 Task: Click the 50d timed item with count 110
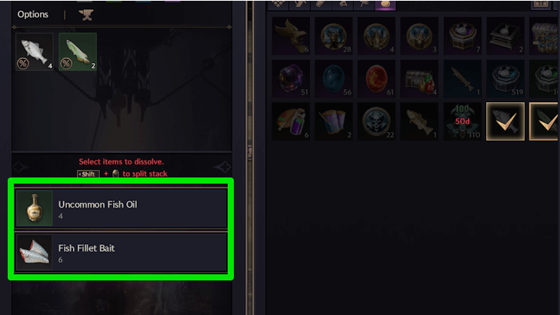point(462,121)
